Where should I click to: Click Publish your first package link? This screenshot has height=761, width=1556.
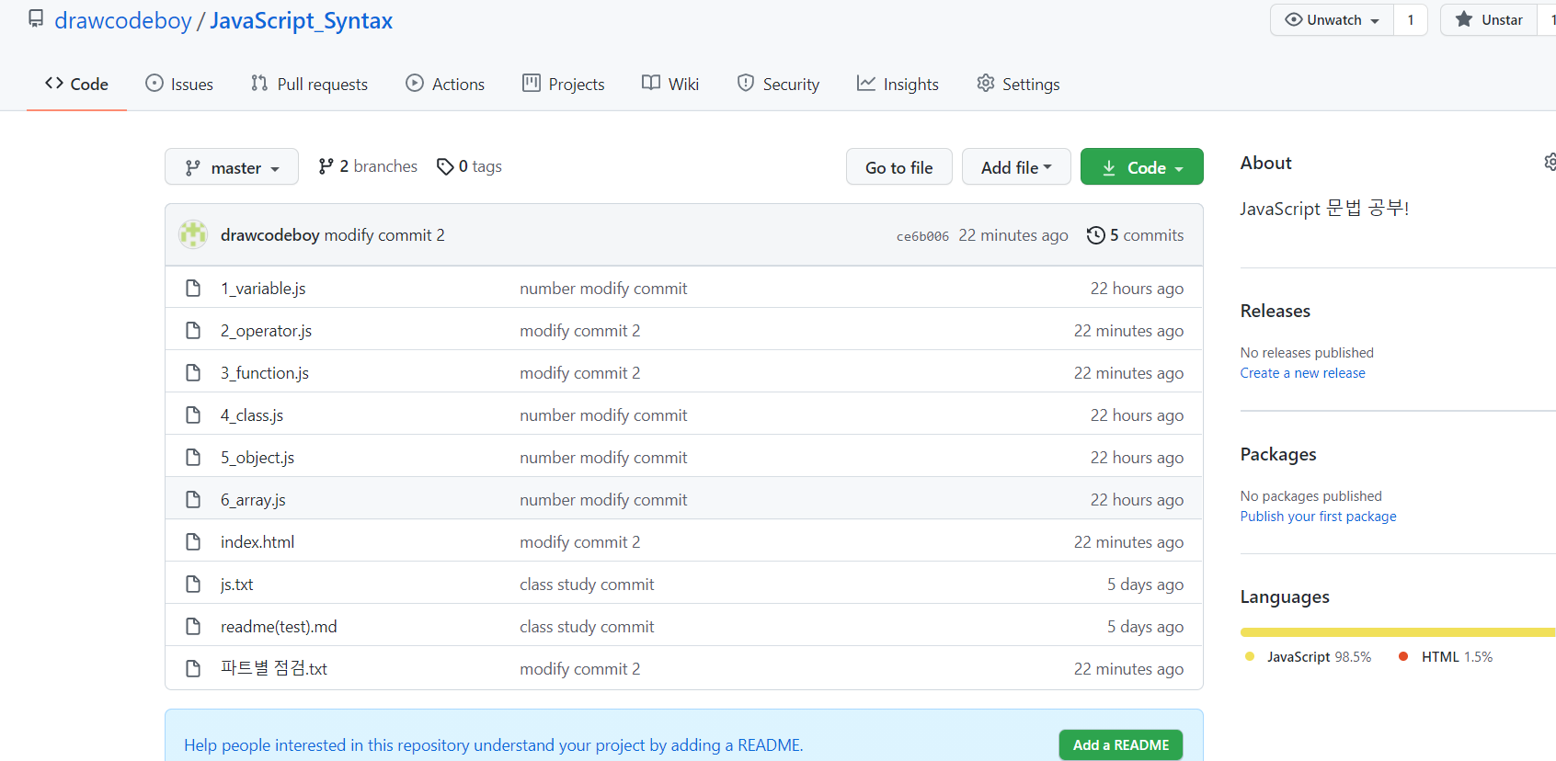tap(1318, 517)
